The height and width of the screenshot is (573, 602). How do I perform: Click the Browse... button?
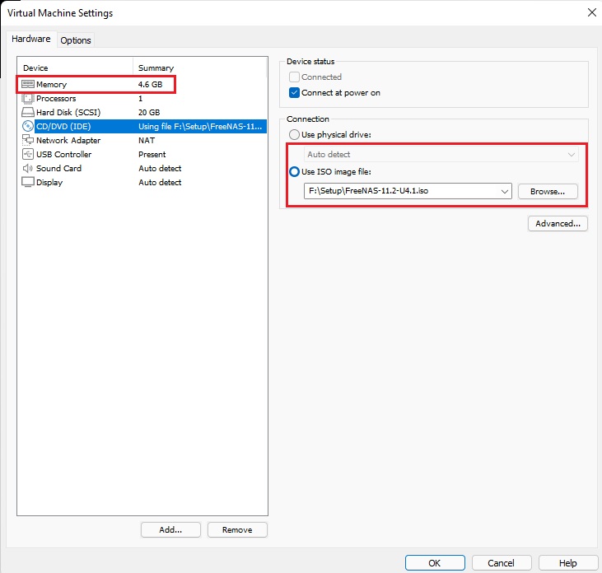[548, 191]
